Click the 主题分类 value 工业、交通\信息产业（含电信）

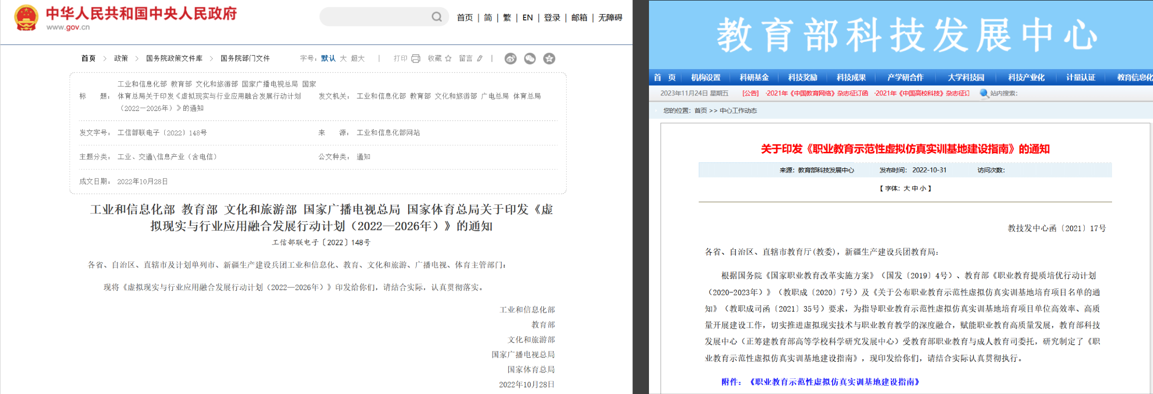(168, 157)
